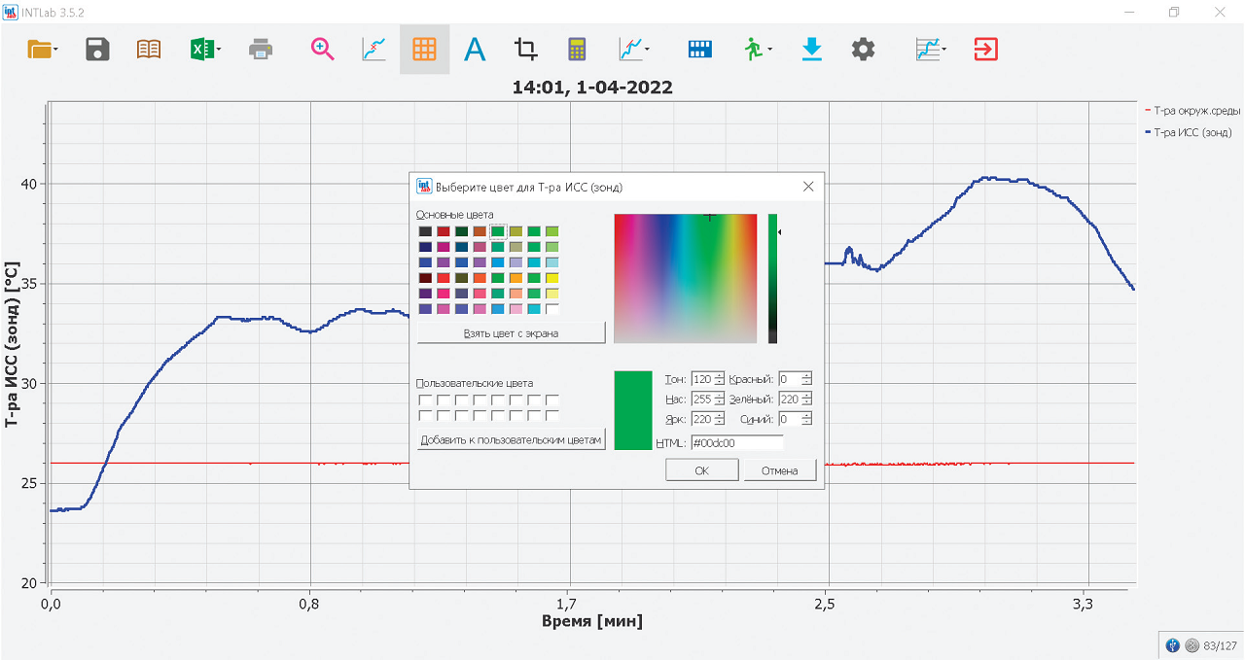Open settings via the gear icon
Screen dimensions: 1245x660
863,50
